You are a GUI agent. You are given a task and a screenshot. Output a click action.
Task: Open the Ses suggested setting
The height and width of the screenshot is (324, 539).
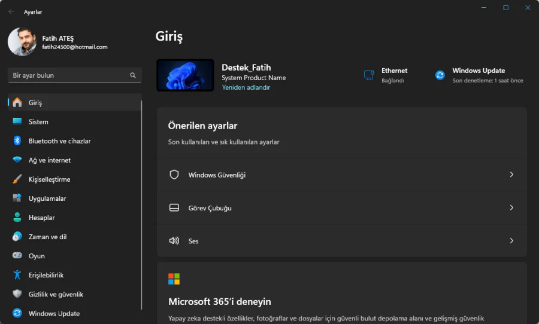click(x=342, y=240)
